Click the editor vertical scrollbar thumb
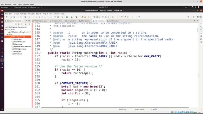Image resolution: width=203 pixels, height=114 pixels. [x=198, y=30]
